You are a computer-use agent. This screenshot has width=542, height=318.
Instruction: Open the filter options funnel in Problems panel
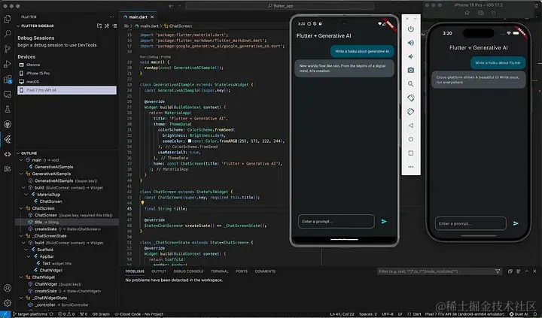498,271
